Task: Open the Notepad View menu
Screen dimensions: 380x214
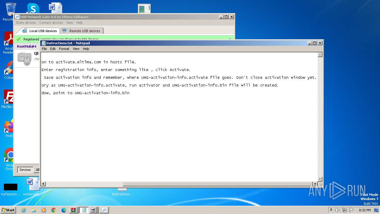Action: coord(76,49)
